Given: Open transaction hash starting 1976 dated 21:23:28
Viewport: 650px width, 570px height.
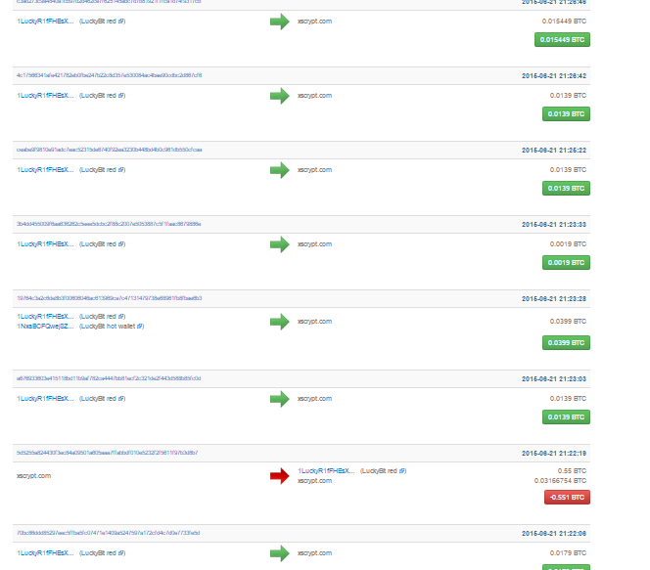Looking at the screenshot, I should (109, 298).
